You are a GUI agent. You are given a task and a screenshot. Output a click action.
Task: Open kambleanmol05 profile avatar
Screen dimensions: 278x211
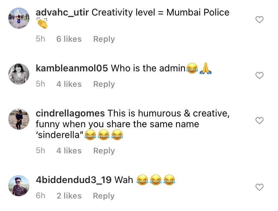(x=19, y=74)
